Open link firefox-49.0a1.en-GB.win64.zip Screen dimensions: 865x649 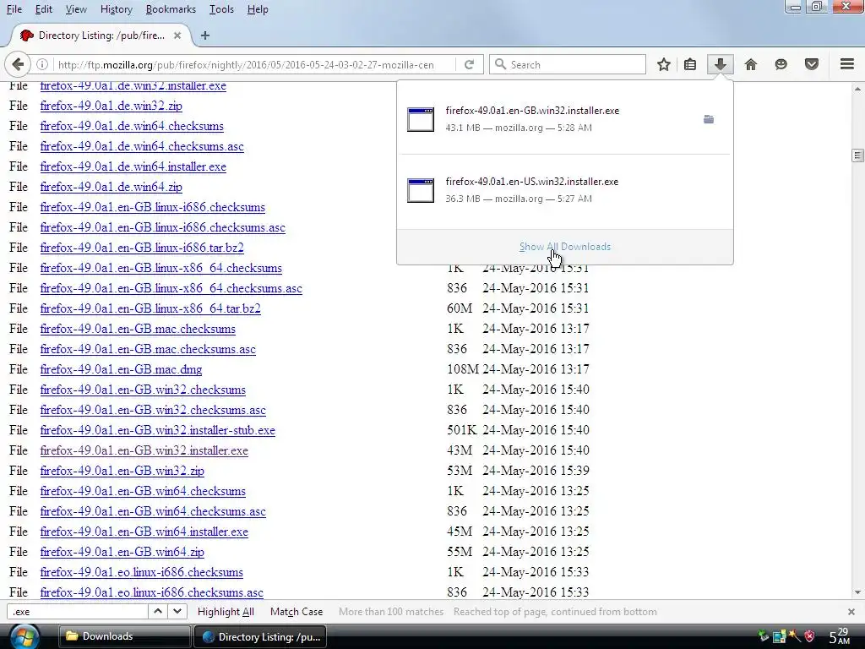pos(122,552)
